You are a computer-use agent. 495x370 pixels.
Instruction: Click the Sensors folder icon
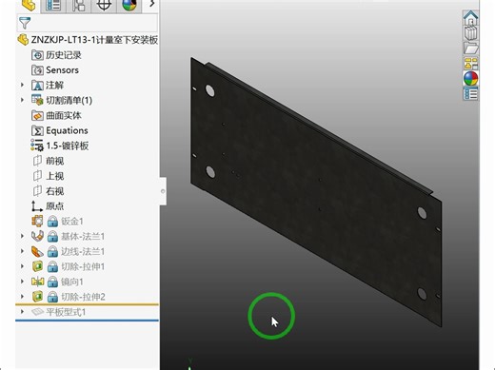pyautogui.click(x=37, y=70)
